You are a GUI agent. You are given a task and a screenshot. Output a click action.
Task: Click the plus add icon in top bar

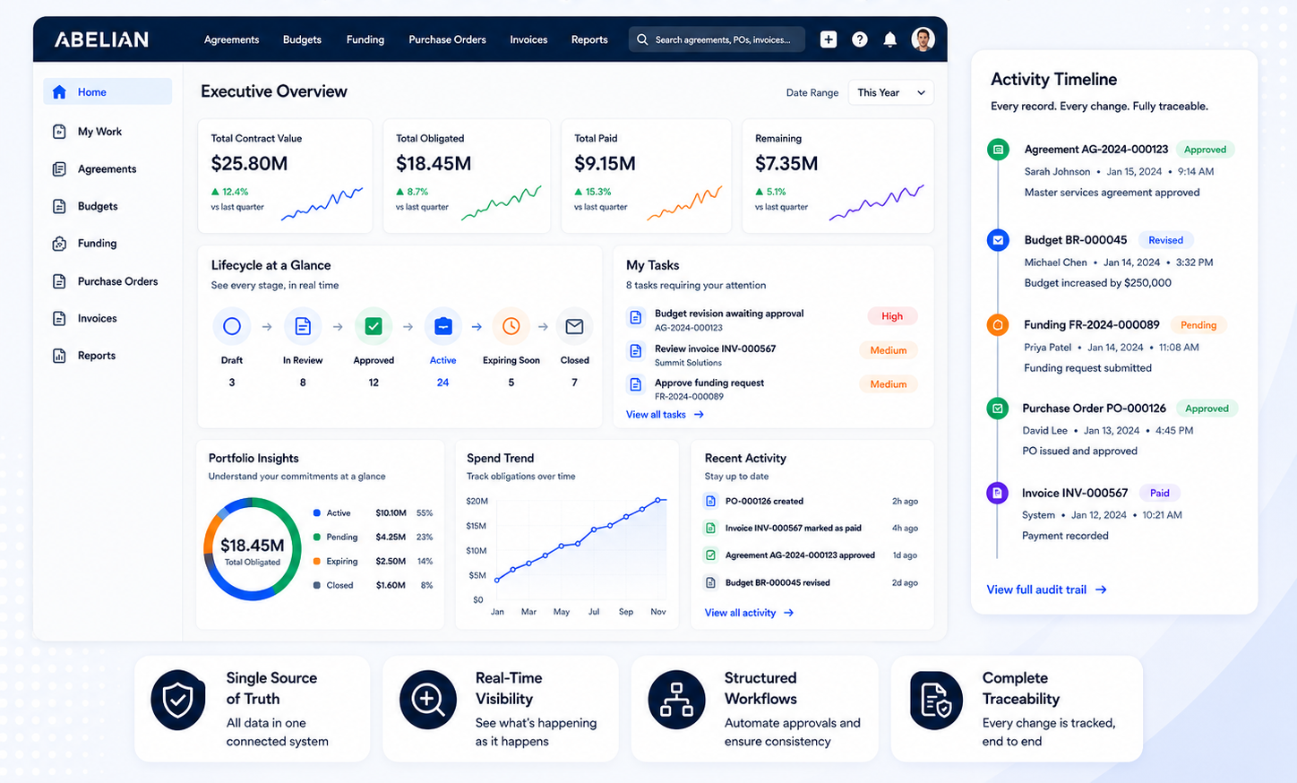tap(829, 39)
